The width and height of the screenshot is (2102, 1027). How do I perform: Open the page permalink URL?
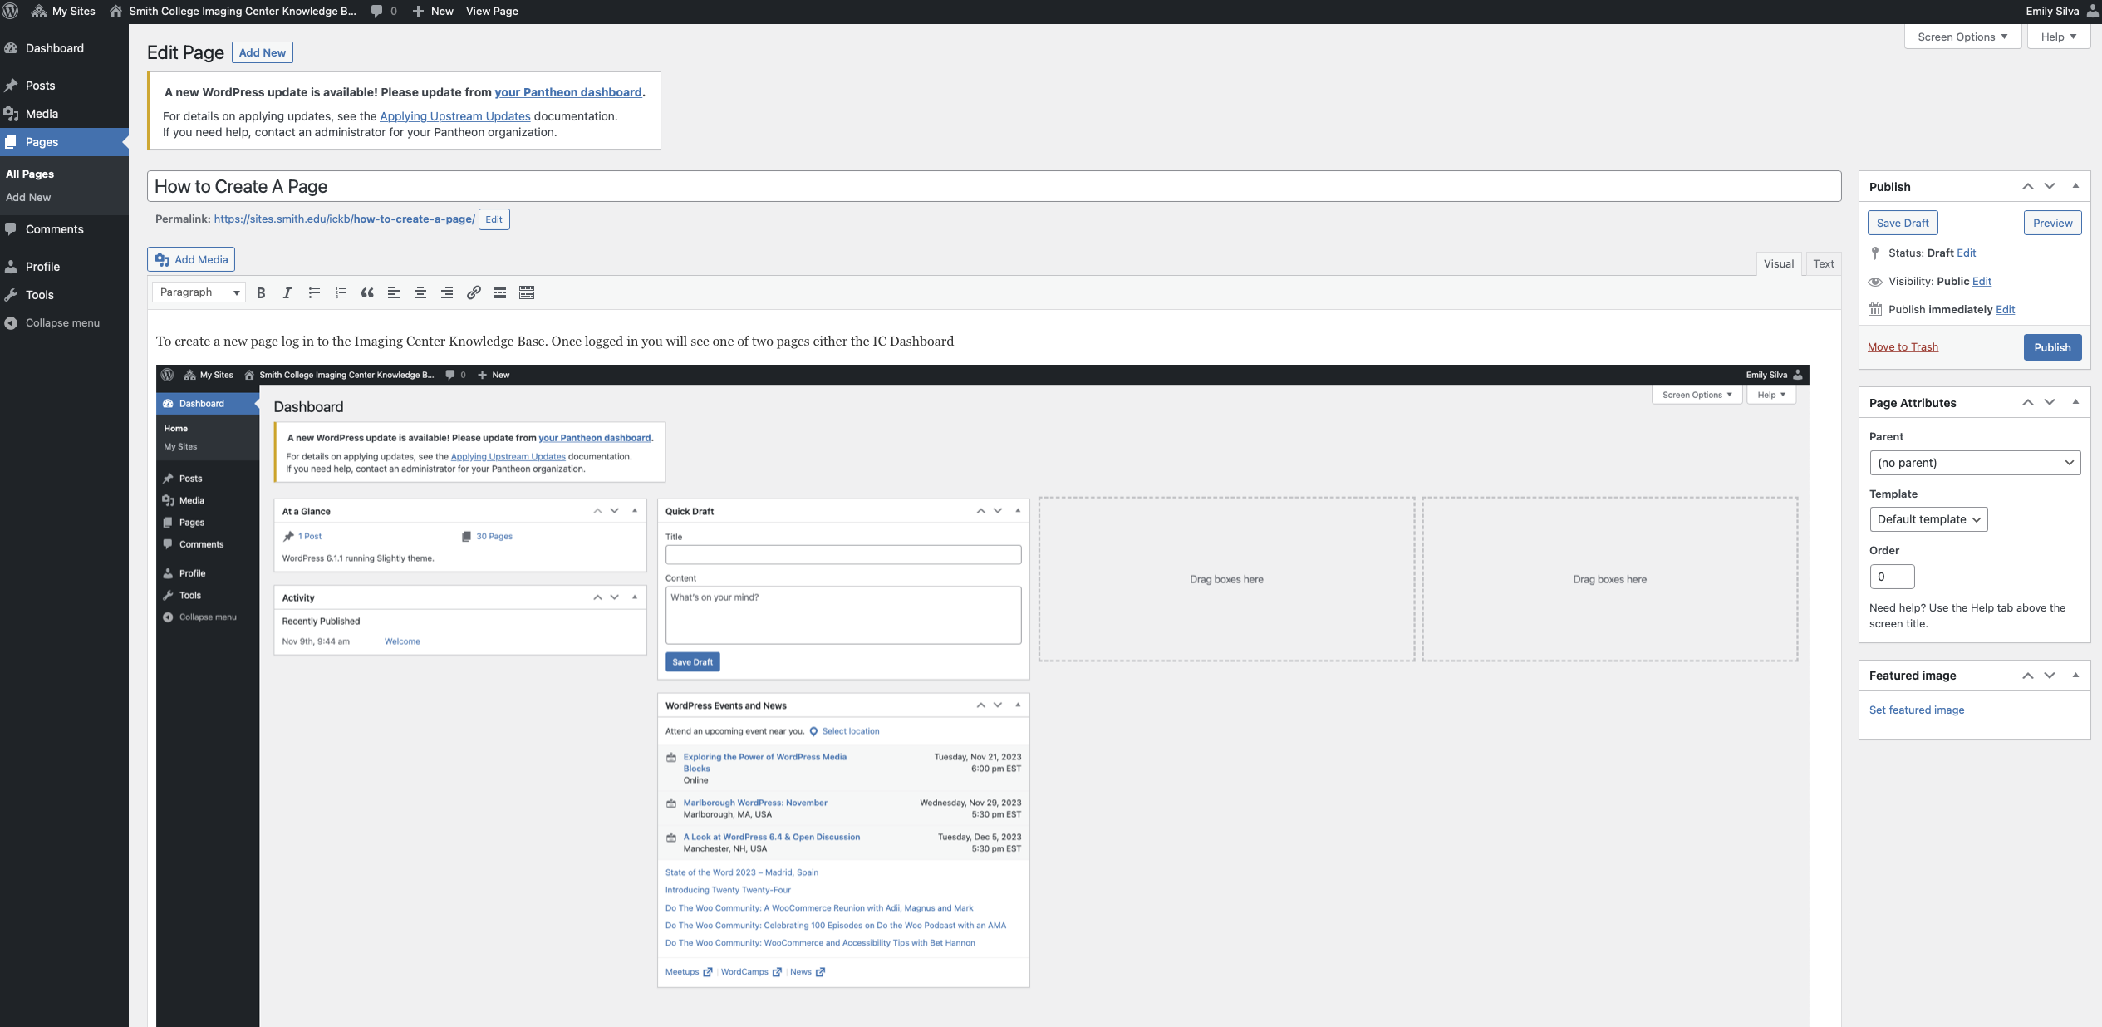pyautogui.click(x=345, y=219)
